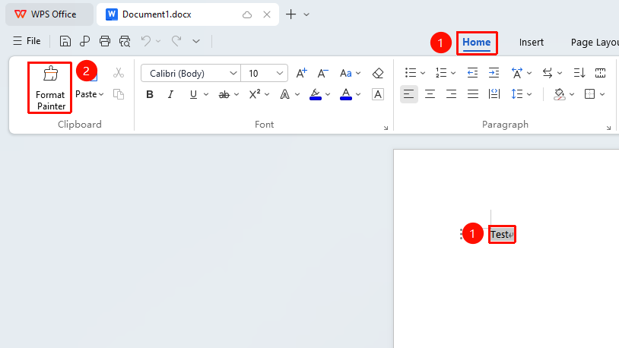Click the Cut scissors icon
The width and height of the screenshot is (619, 348).
click(x=119, y=73)
